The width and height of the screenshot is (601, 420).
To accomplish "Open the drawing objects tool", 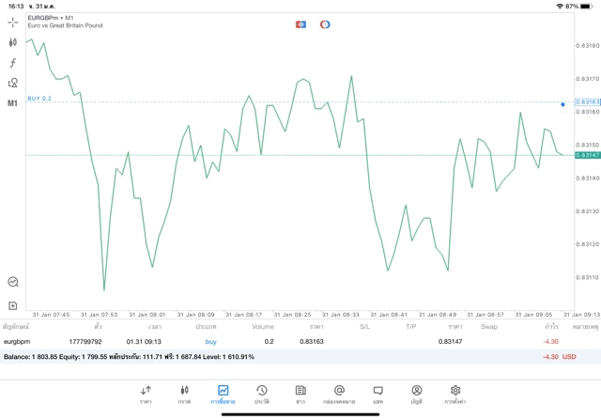I will (x=12, y=83).
